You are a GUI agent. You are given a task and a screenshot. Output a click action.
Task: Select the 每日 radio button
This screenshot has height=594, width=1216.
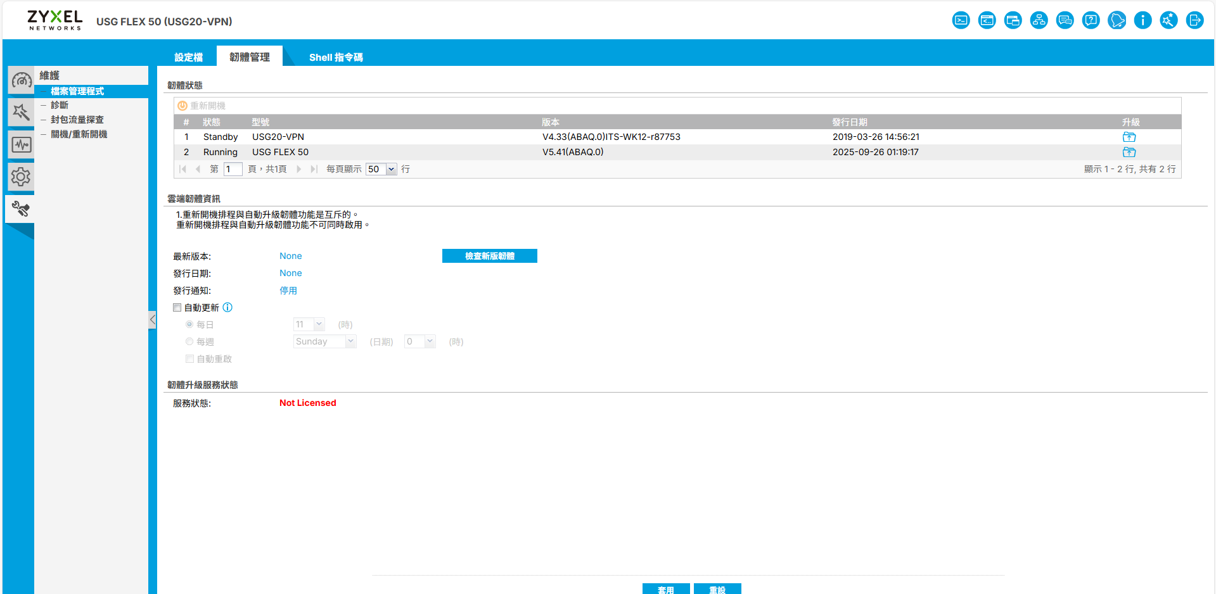(189, 324)
